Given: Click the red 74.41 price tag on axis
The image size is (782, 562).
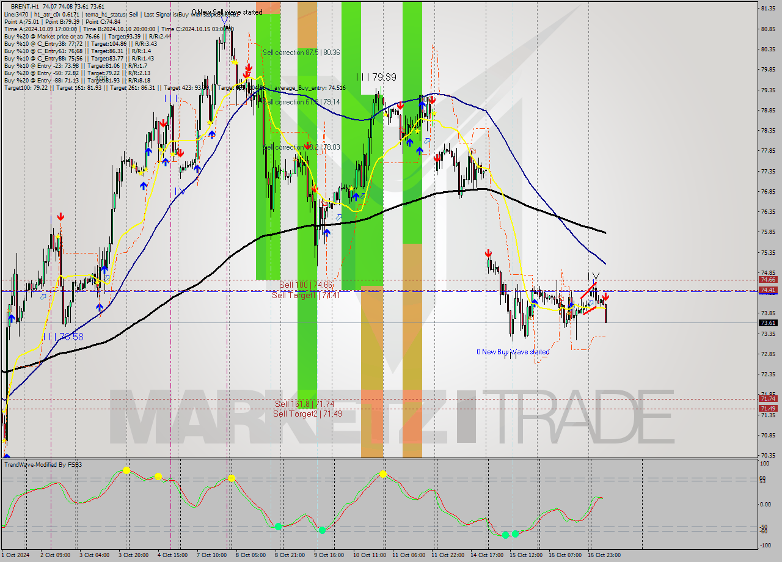Looking at the screenshot, I should (768, 290).
